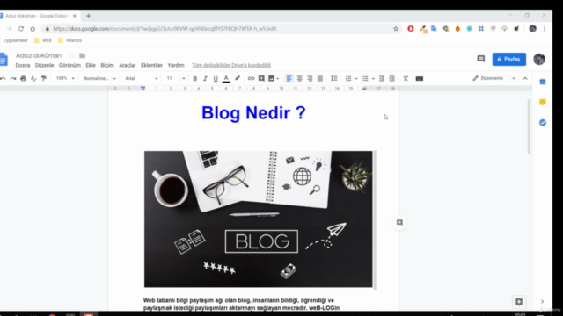Screen dimensions: 563x316
Task: Insert a link with chain icon
Action: [x=251, y=78]
